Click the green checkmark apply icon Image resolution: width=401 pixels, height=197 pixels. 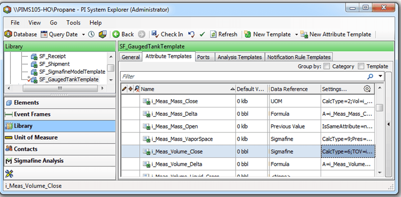202,34
